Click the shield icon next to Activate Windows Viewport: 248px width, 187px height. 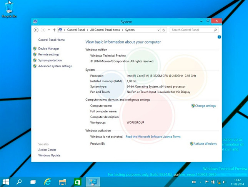click(191, 144)
